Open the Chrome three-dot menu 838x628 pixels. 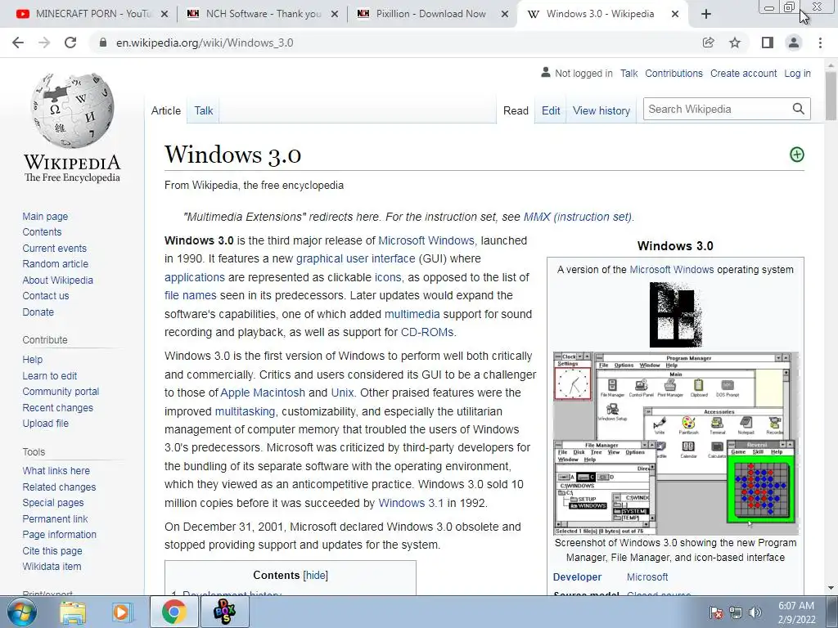820,43
